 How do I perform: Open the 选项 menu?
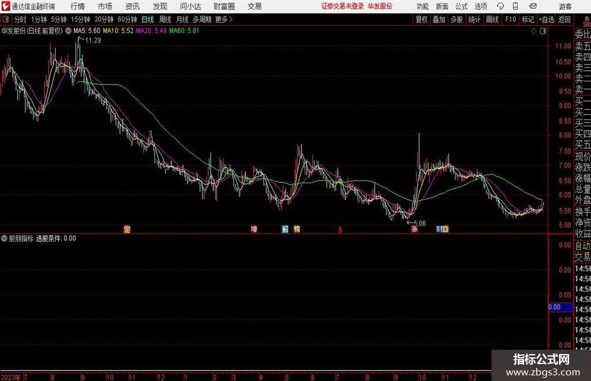point(480,6)
